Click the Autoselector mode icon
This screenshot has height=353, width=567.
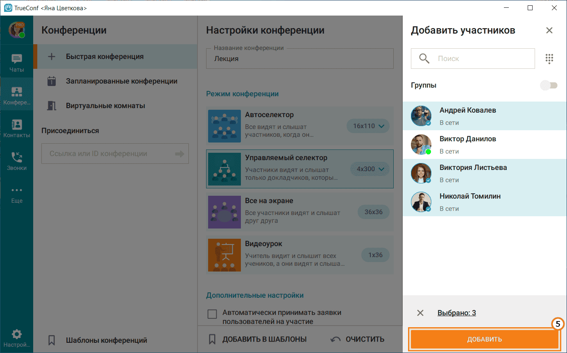coord(224,126)
